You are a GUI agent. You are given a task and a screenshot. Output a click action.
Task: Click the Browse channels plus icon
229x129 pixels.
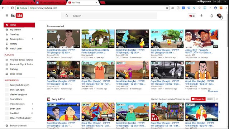7,125
